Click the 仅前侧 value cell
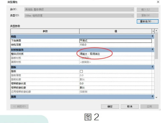This screenshot has height=123, width=165. [116, 92]
